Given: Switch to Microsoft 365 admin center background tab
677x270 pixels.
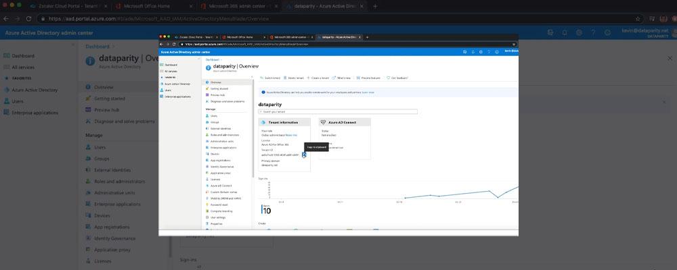Looking at the screenshot, I should pos(239,7).
